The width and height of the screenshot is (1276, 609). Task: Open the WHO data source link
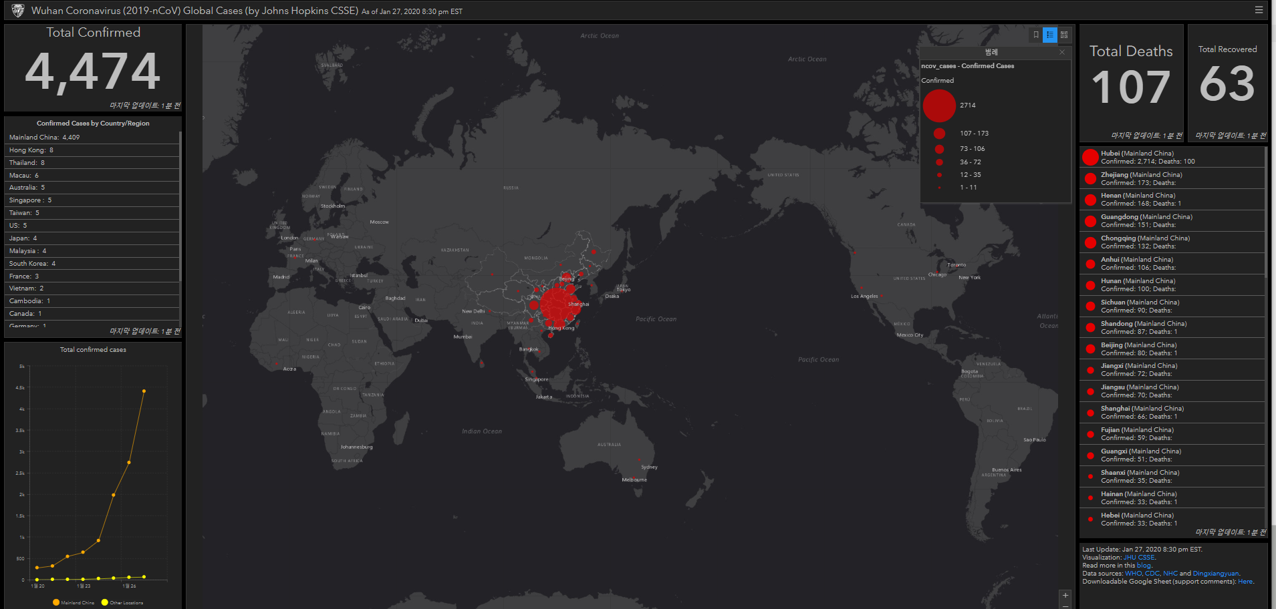1133,574
